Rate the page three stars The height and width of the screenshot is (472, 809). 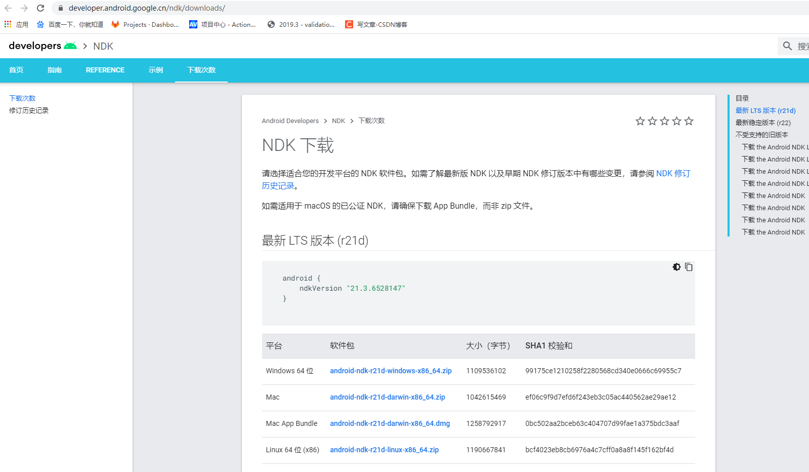pos(664,121)
